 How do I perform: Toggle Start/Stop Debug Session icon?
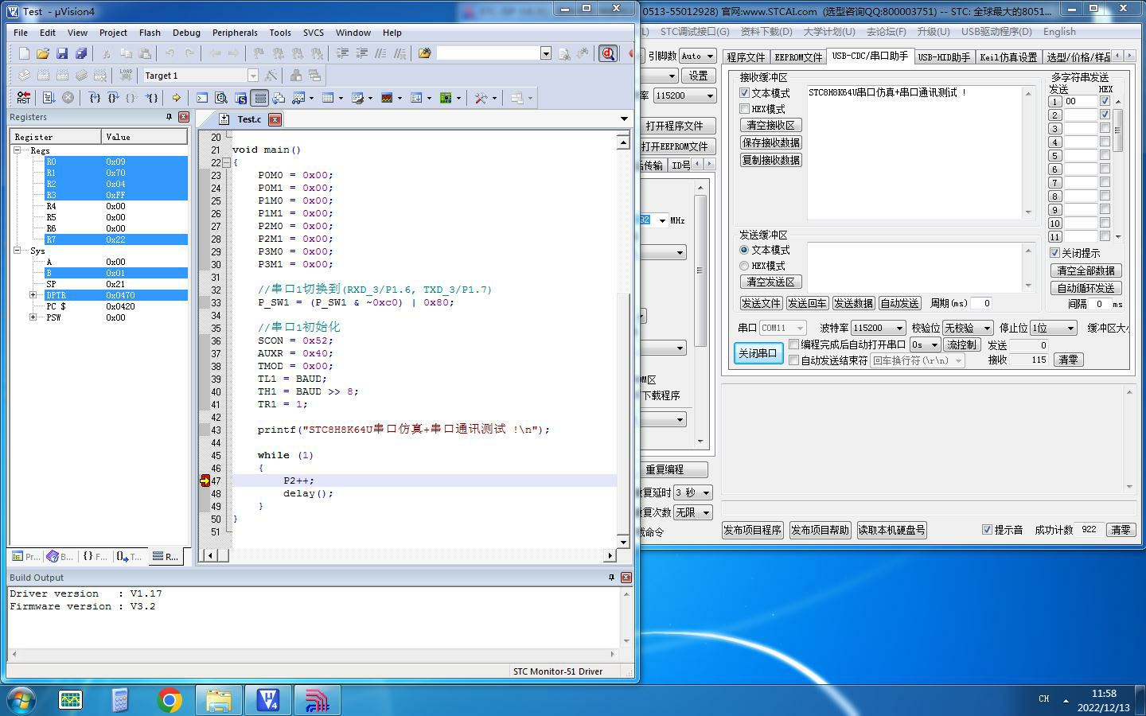(608, 53)
